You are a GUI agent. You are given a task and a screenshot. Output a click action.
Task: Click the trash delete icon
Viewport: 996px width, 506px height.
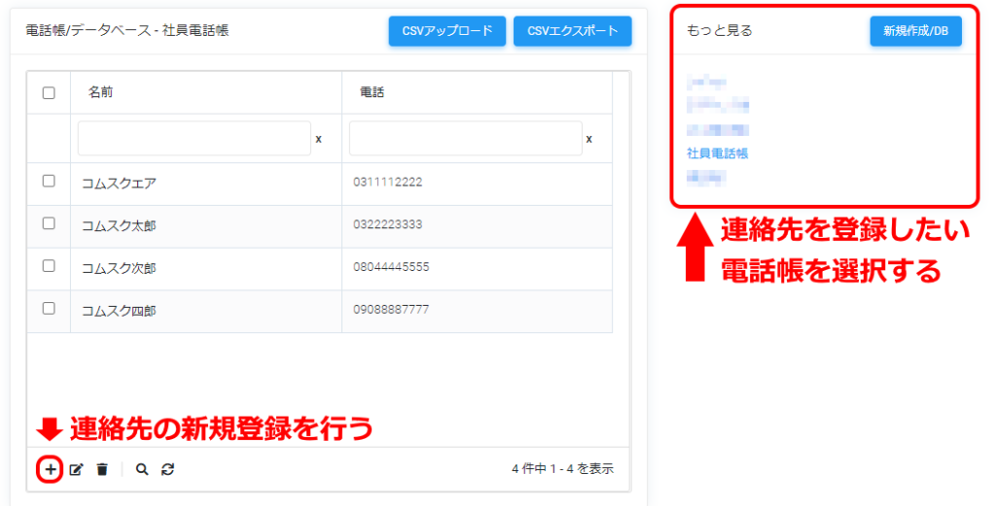102,469
